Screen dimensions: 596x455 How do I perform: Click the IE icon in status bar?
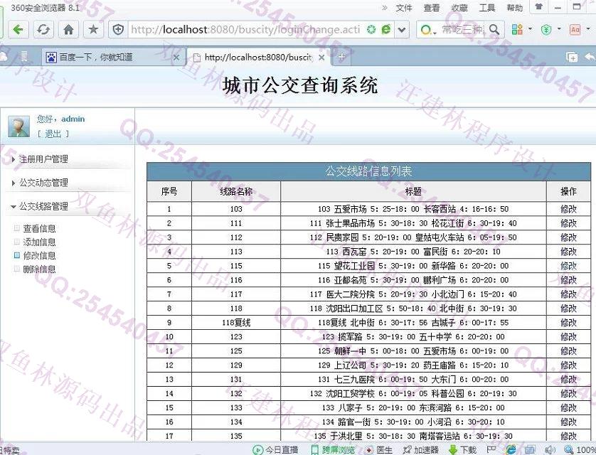(511, 450)
